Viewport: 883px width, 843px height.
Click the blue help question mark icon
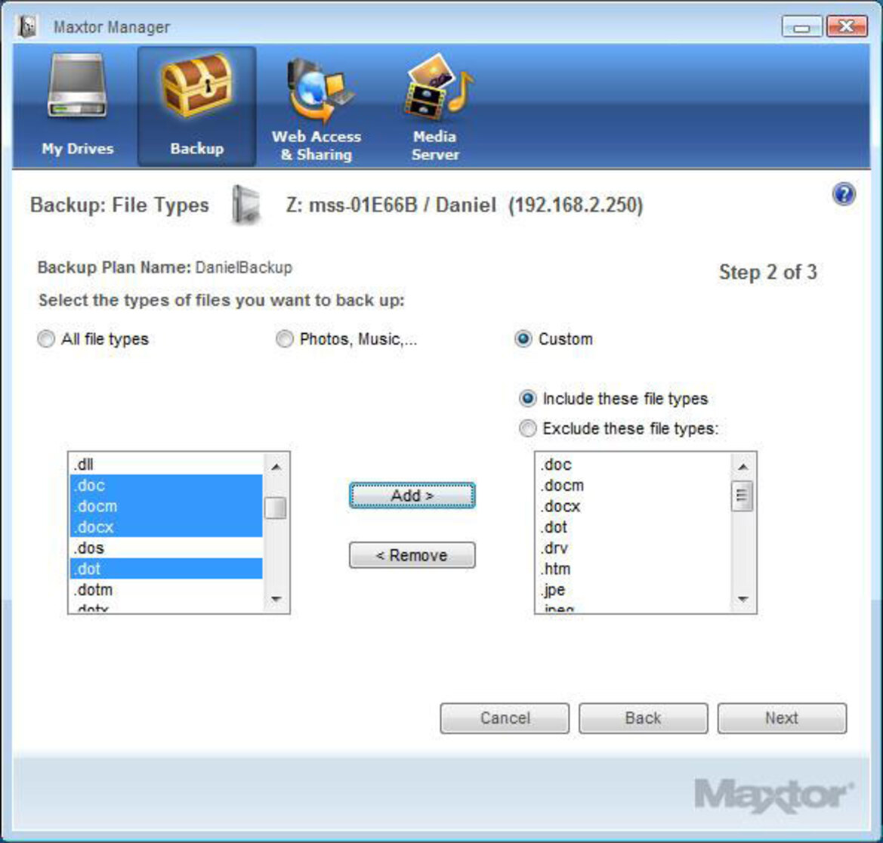(843, 194)
